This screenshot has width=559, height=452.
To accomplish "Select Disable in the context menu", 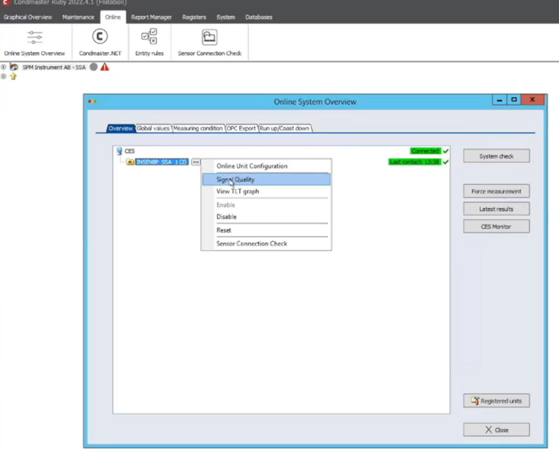I will (226, 216).
